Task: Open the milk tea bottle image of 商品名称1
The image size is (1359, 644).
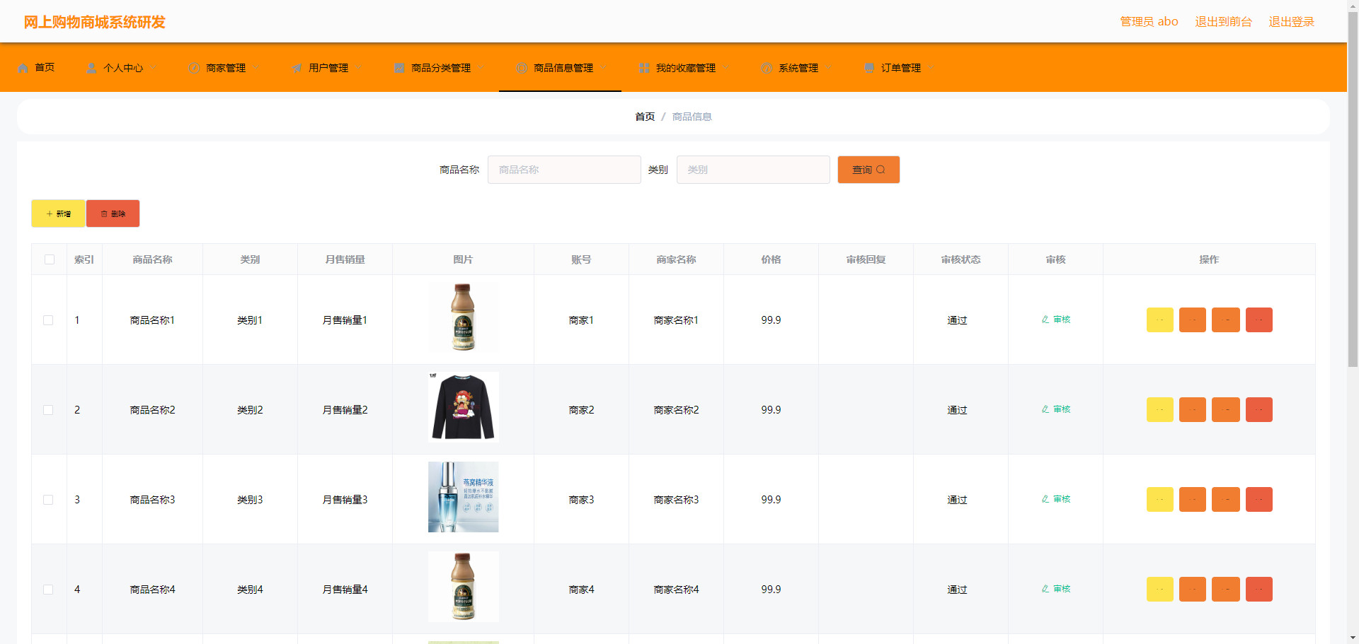Action: click(464, 317)
